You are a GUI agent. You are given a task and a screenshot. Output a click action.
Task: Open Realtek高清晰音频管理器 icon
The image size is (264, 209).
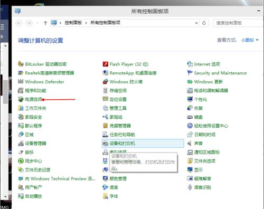click(x=21, y=73)
